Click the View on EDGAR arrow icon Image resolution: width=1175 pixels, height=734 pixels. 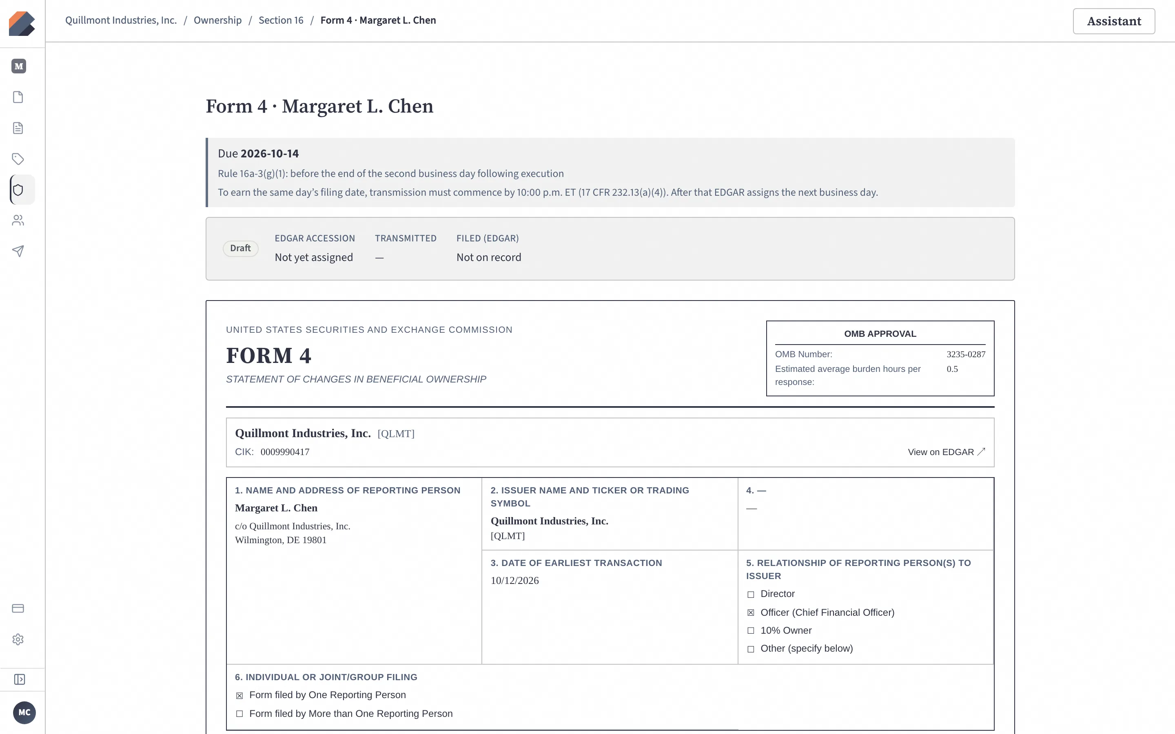pyautogui.click(x=981, y=451)
